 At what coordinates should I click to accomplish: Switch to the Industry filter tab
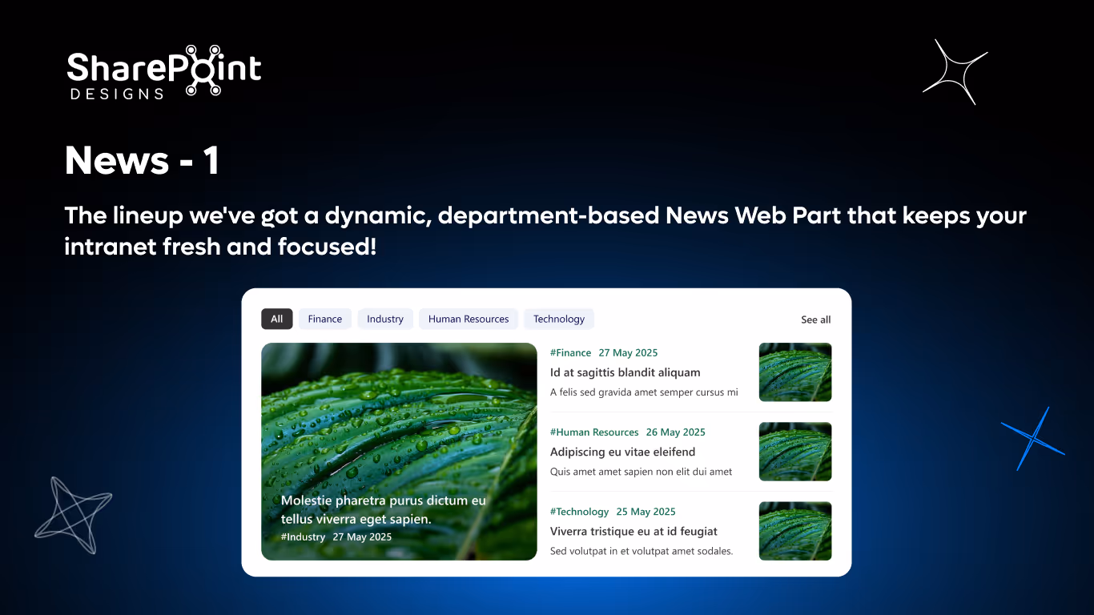click(385, 319)
